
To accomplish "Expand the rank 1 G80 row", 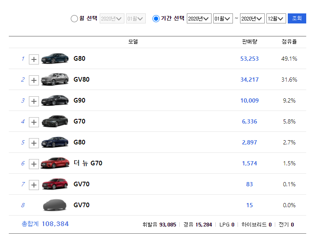I will (x=34, y=59).
